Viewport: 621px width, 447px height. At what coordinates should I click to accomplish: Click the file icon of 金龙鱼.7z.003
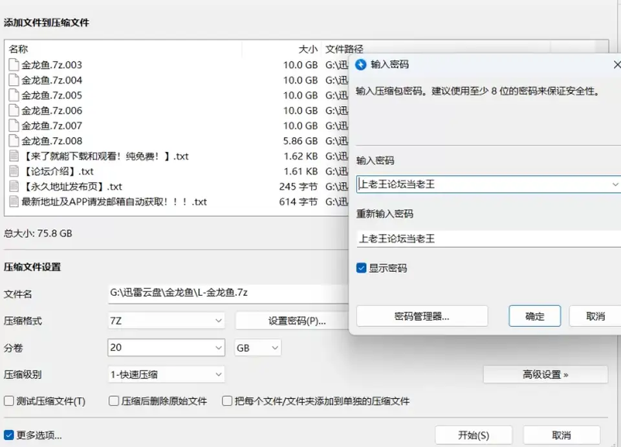tap(14, 65)
